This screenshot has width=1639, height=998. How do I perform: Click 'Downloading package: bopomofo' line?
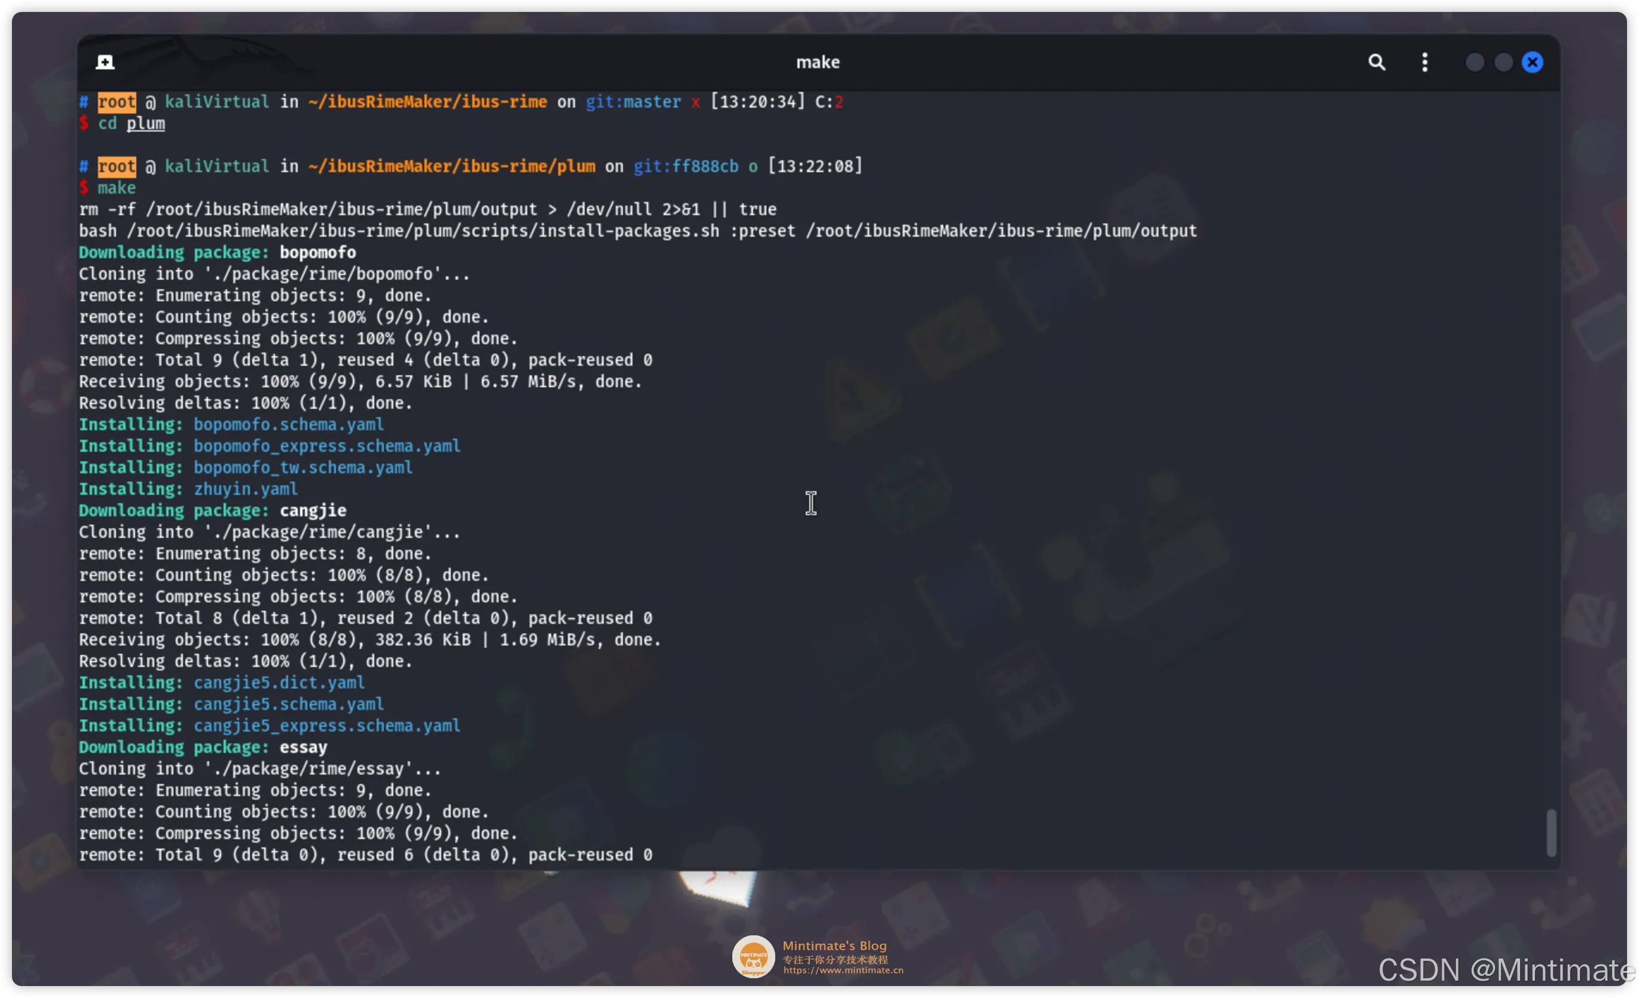click(218, 252)
